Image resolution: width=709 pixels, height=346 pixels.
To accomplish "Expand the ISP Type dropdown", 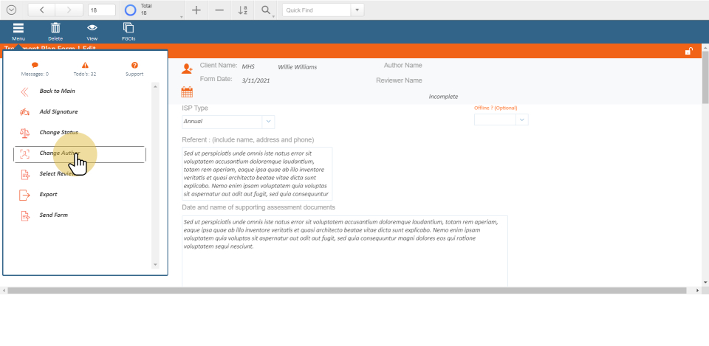I will click(268, 122).
